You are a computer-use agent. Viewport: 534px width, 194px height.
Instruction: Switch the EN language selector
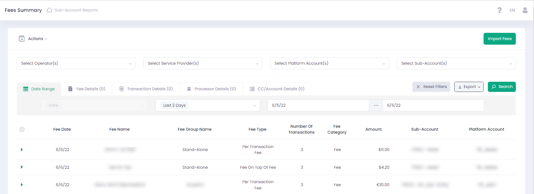[x=512, y=11]
